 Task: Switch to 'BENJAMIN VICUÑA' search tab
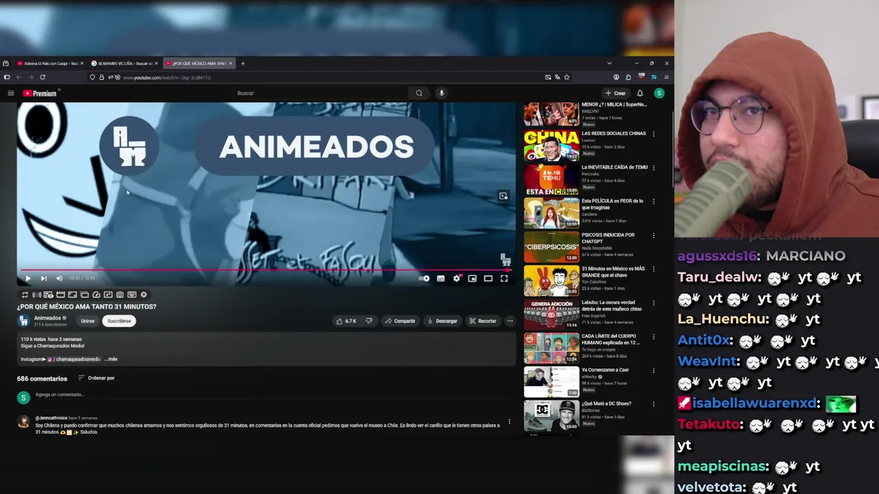(x=125, y=63)
